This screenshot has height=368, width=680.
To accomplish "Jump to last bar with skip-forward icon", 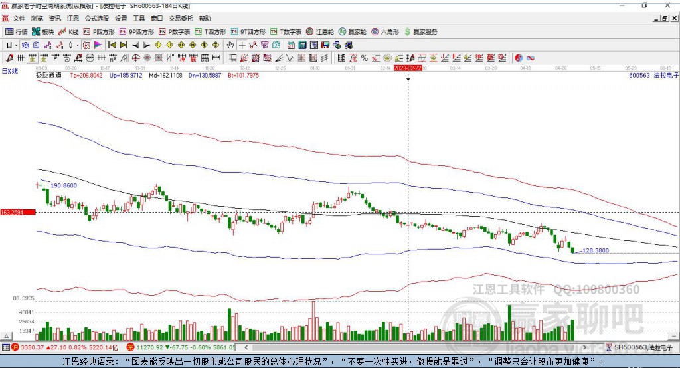I will [x=124, y=45].
